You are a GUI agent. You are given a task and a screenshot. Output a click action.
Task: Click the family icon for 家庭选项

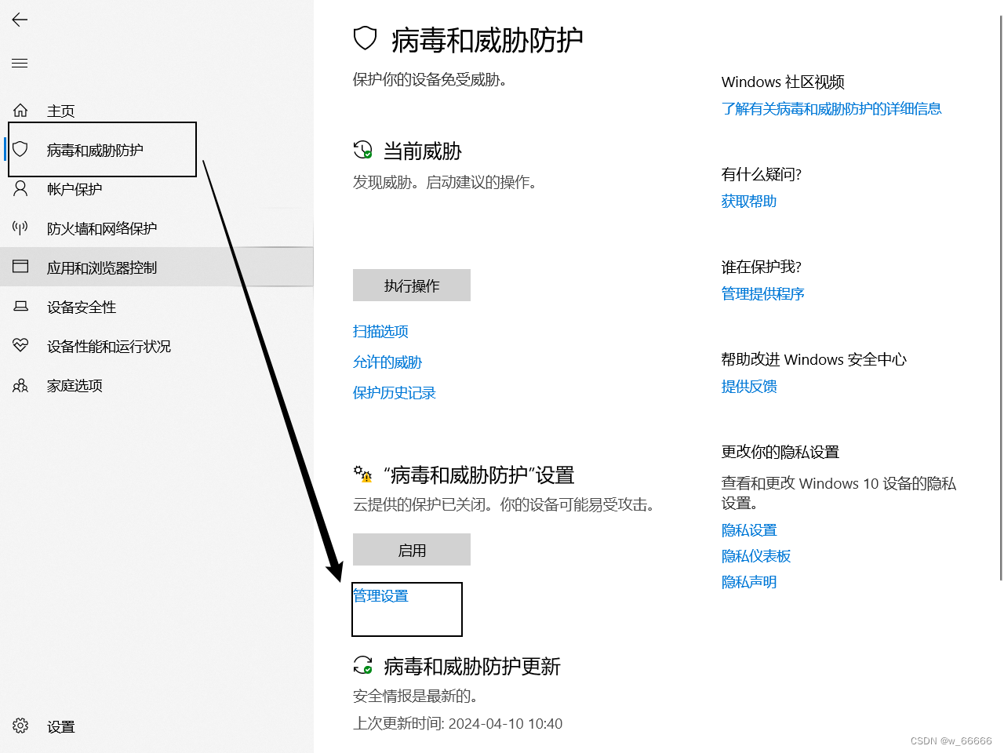click(x=20, y=385)
